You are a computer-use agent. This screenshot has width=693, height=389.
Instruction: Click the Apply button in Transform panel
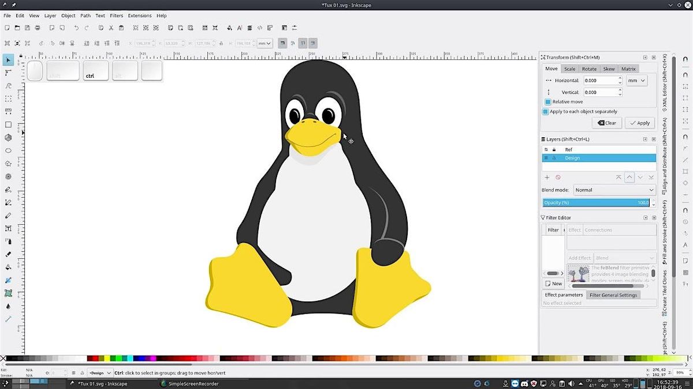coord(639,123)
